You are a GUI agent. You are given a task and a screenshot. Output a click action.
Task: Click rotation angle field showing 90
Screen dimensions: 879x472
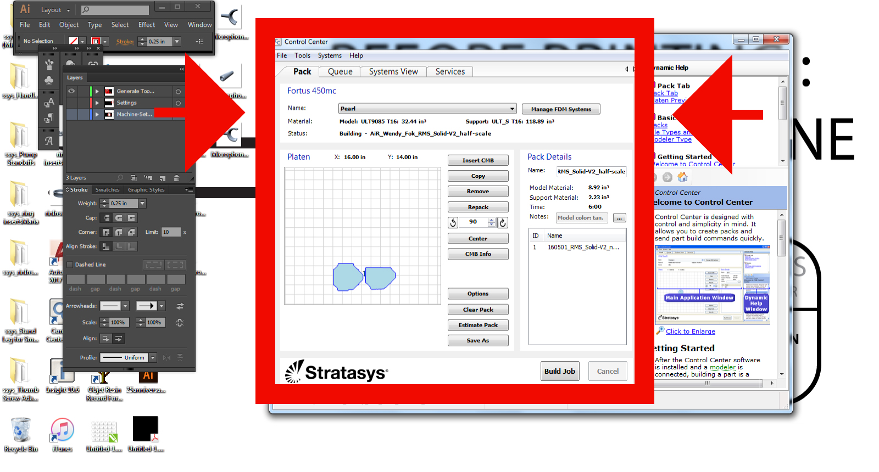474,222
